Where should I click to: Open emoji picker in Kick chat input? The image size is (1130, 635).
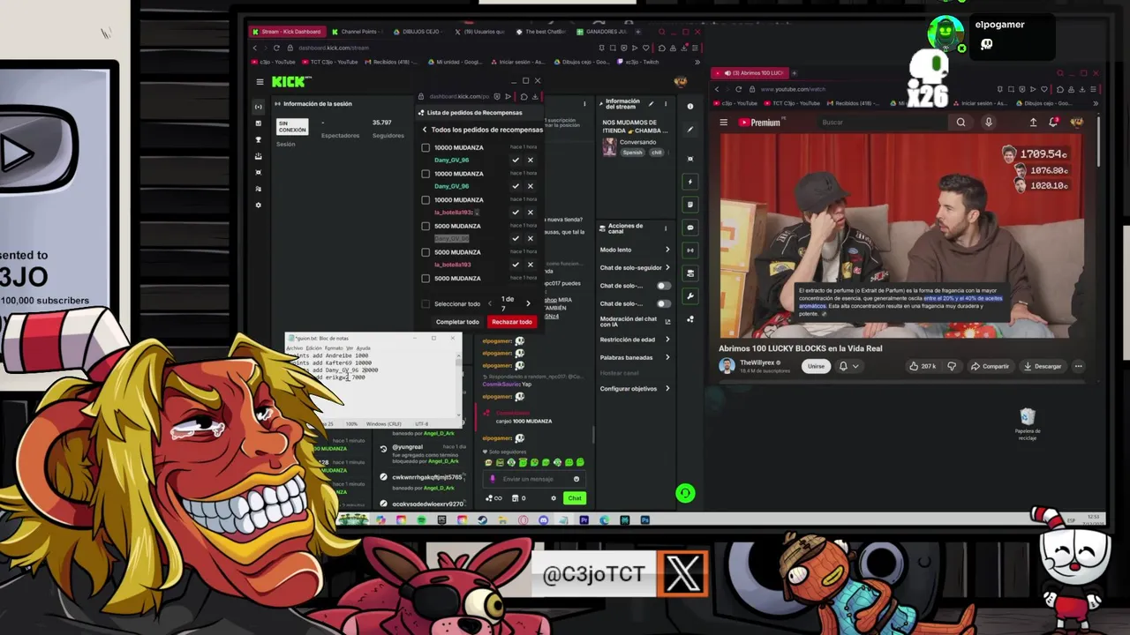click(x=576, y=479)
